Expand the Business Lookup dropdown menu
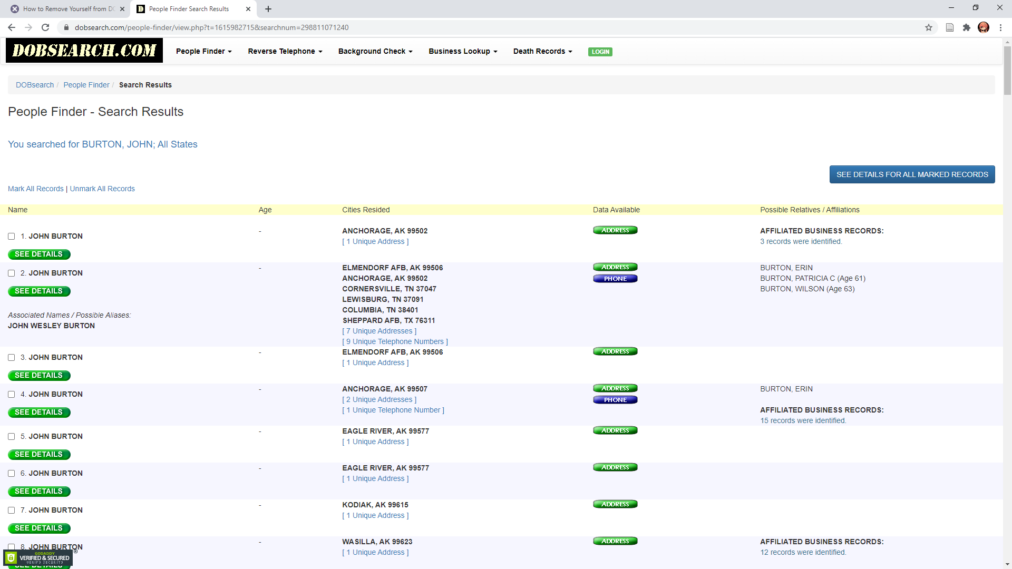The image size is (1012, 569). pyautogui.click(x=463, y=51)
